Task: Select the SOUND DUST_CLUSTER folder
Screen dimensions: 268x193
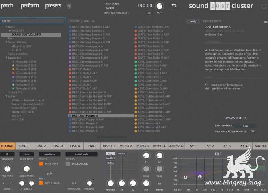Action: click(31, 35)
